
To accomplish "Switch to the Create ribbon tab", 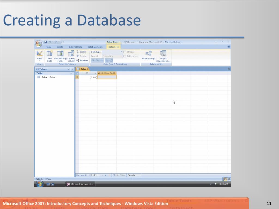I will 60,47.
